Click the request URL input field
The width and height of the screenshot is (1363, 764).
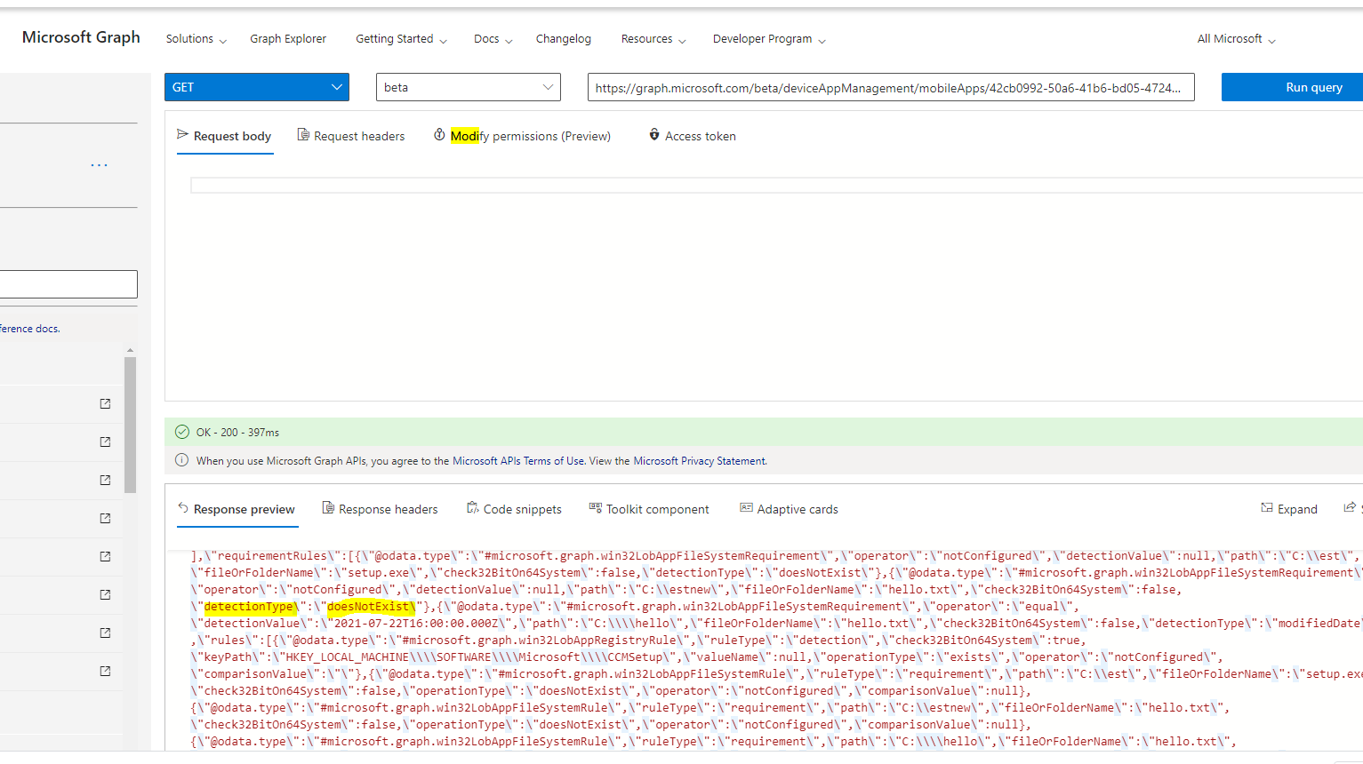click(891, 87)
